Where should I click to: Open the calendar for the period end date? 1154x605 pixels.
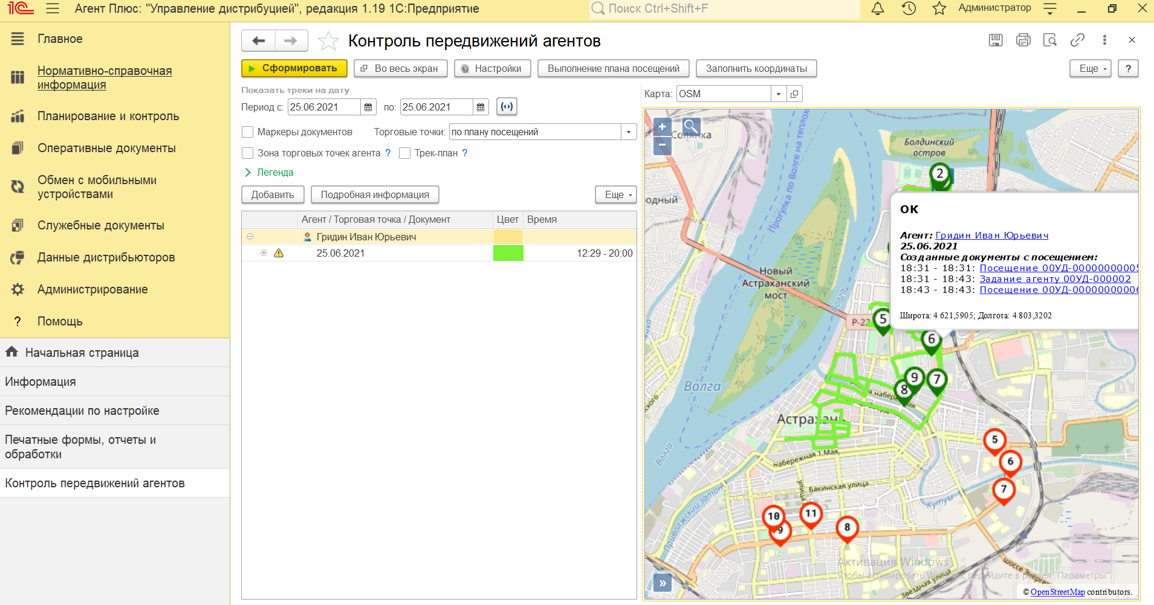click(x=481, y=107)
